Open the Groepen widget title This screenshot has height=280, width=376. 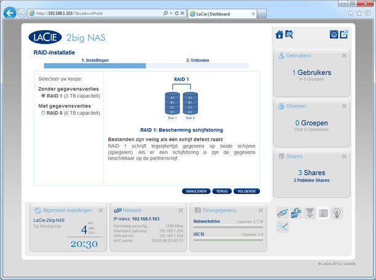click(296, 106)
